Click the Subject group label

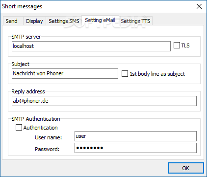point(21,64)
